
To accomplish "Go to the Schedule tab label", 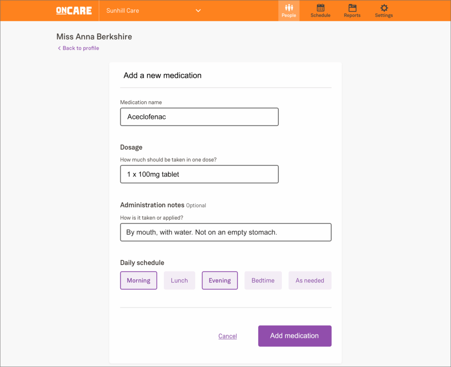I will click(x=320, y=15).
